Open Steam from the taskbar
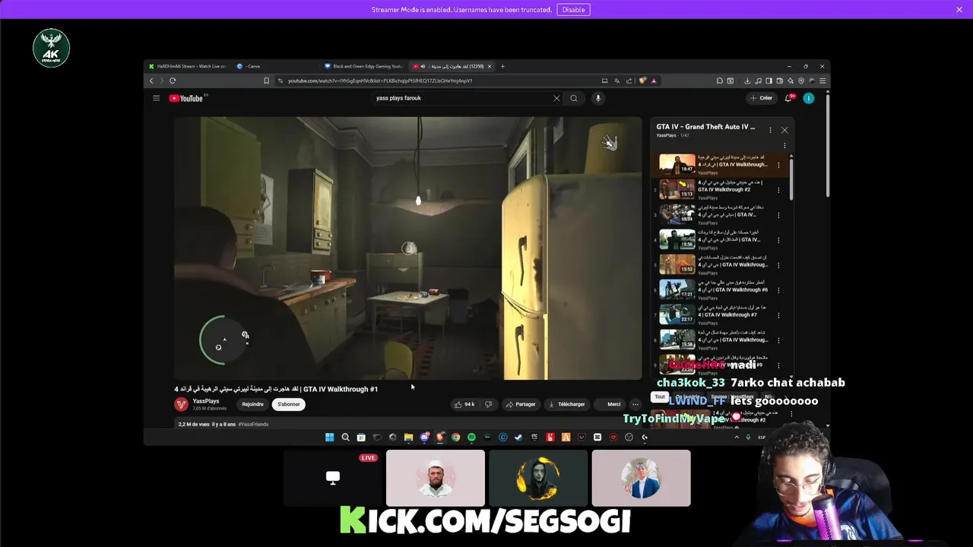973x547 pixels. pyautogui.click(x=518, y=437)
